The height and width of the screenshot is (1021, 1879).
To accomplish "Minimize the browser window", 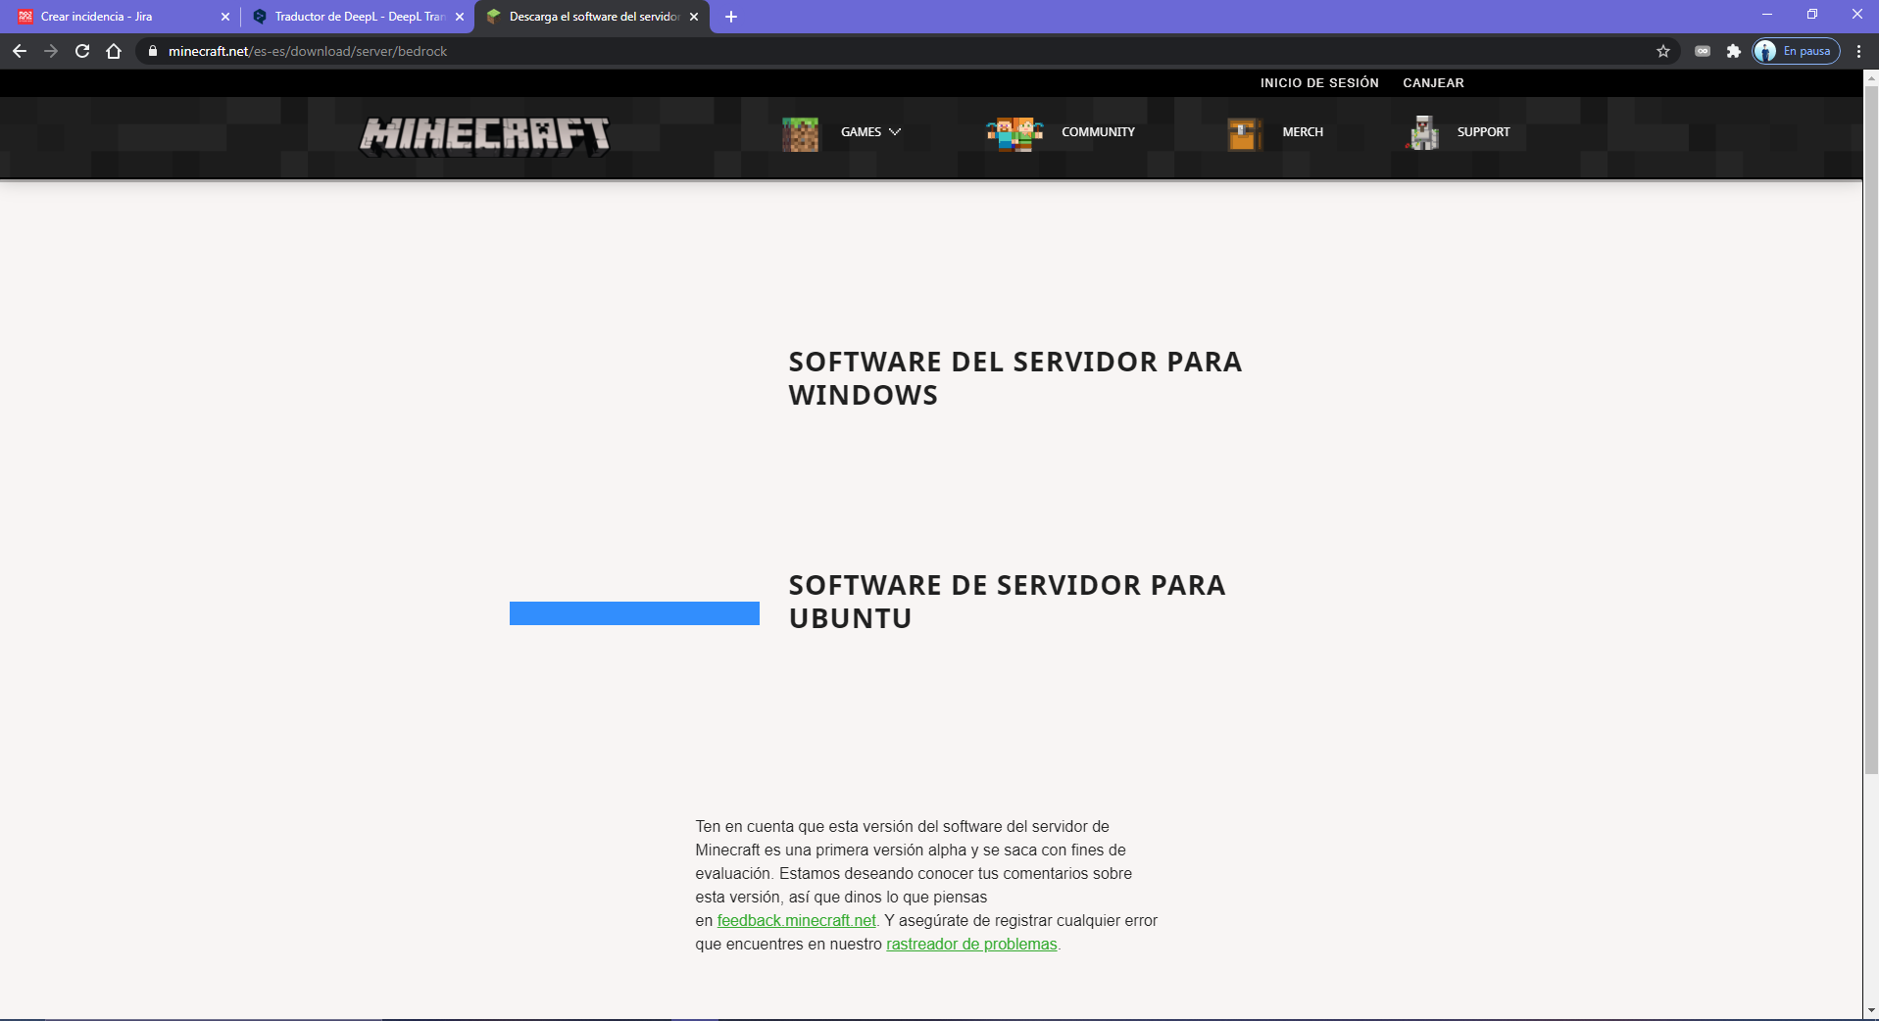I will pyautogui.click(x=1767, y=15).
